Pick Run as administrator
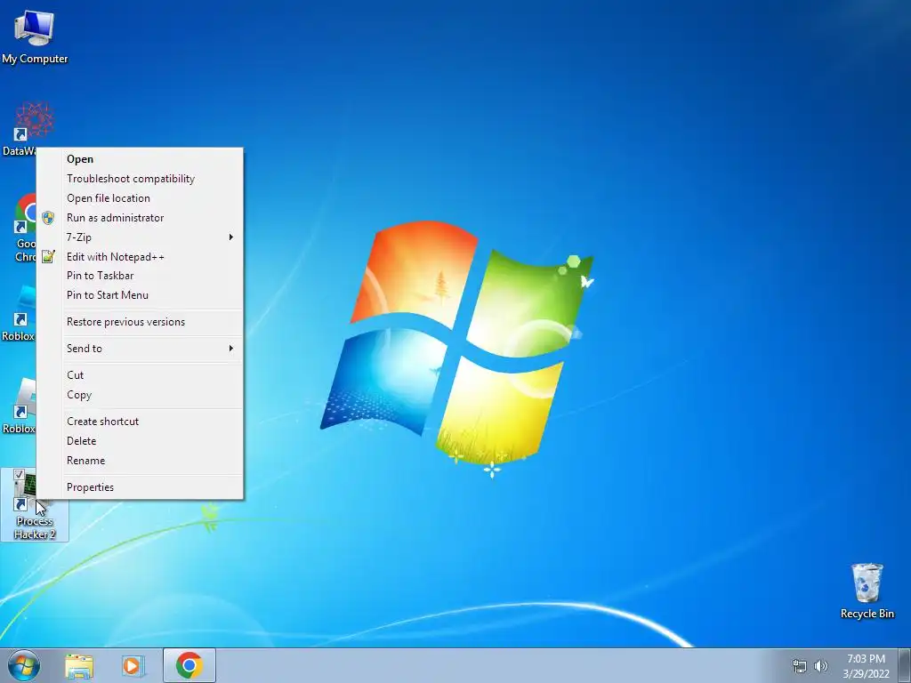 pos(140,218)
